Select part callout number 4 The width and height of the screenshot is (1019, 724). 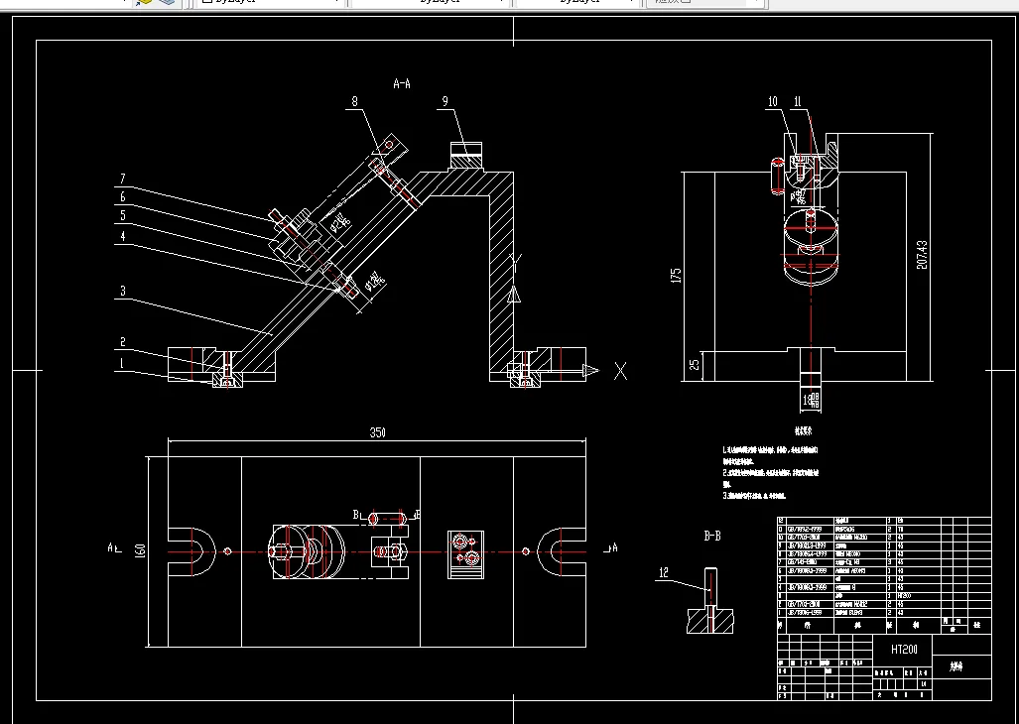[122, 236]
